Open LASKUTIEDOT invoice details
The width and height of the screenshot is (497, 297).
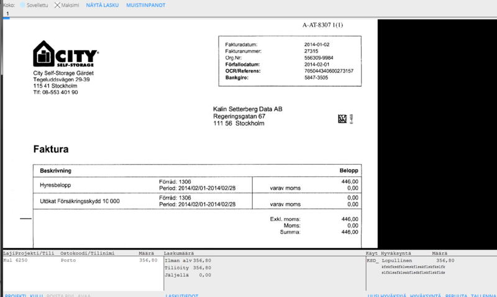pyautogui.click(x=181, y=295)
